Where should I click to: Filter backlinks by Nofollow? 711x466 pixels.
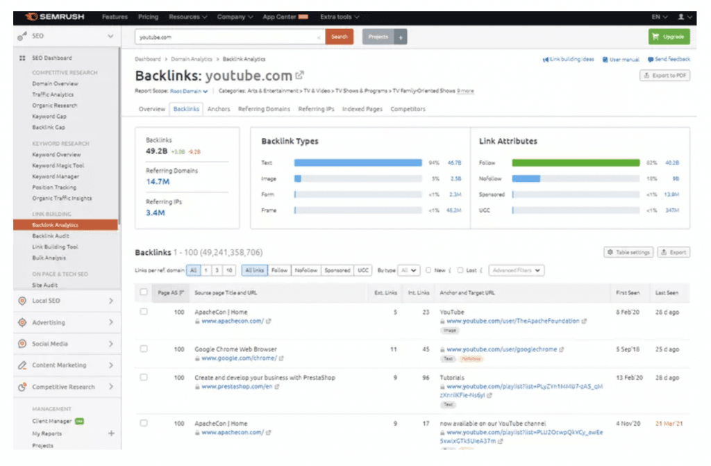tap(306, 270)
